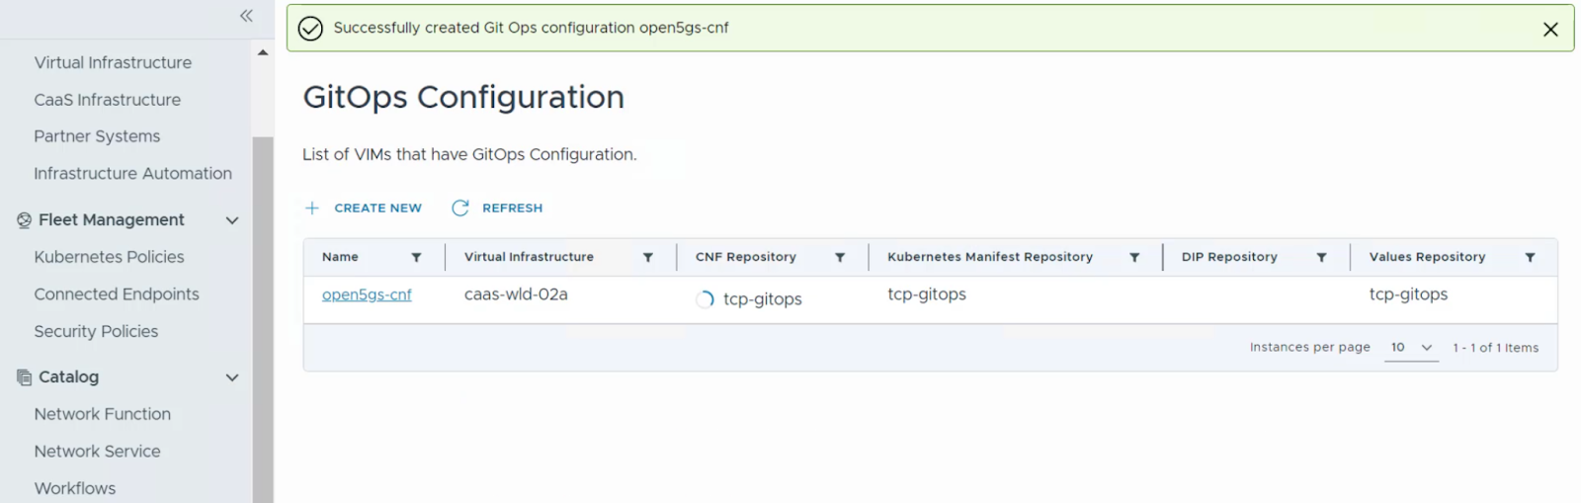Select Security Policies in sidebar
1581x503 pixels.
[x=96, y=331]
